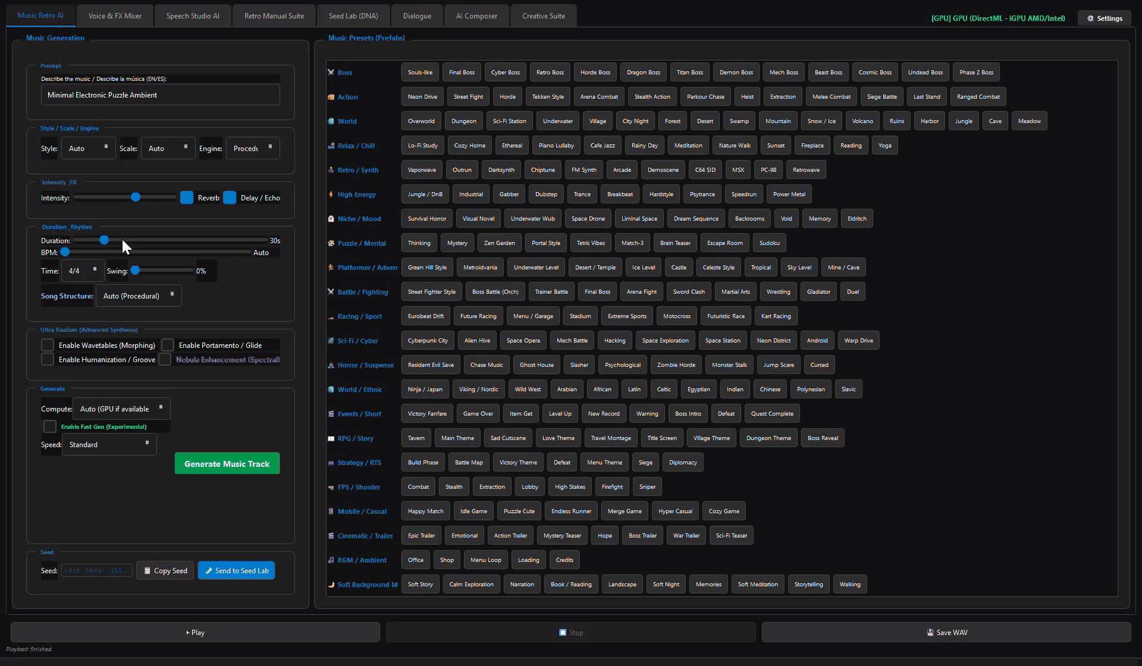Click the Action category icon

point(331,97)
